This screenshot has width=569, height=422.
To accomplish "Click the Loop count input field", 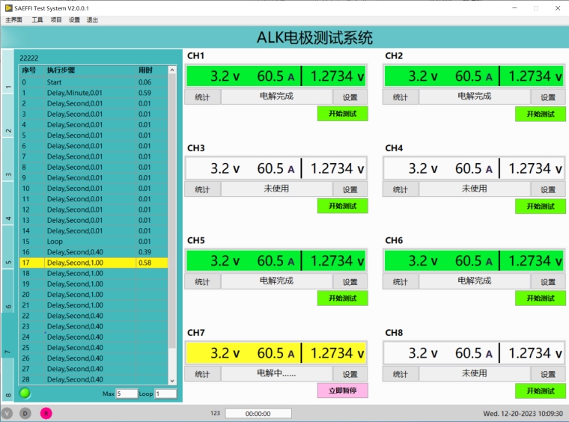I will (165, 394).
